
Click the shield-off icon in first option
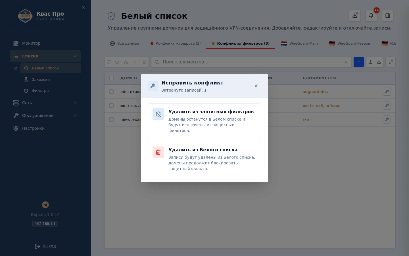[x=158, y=114]
